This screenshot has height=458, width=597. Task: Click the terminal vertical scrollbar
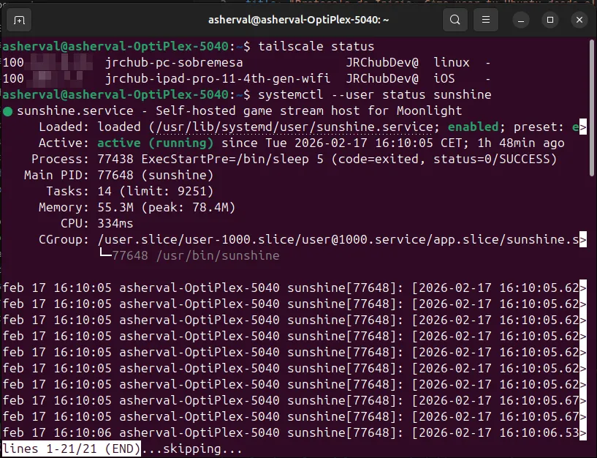(x=593, y=108)
